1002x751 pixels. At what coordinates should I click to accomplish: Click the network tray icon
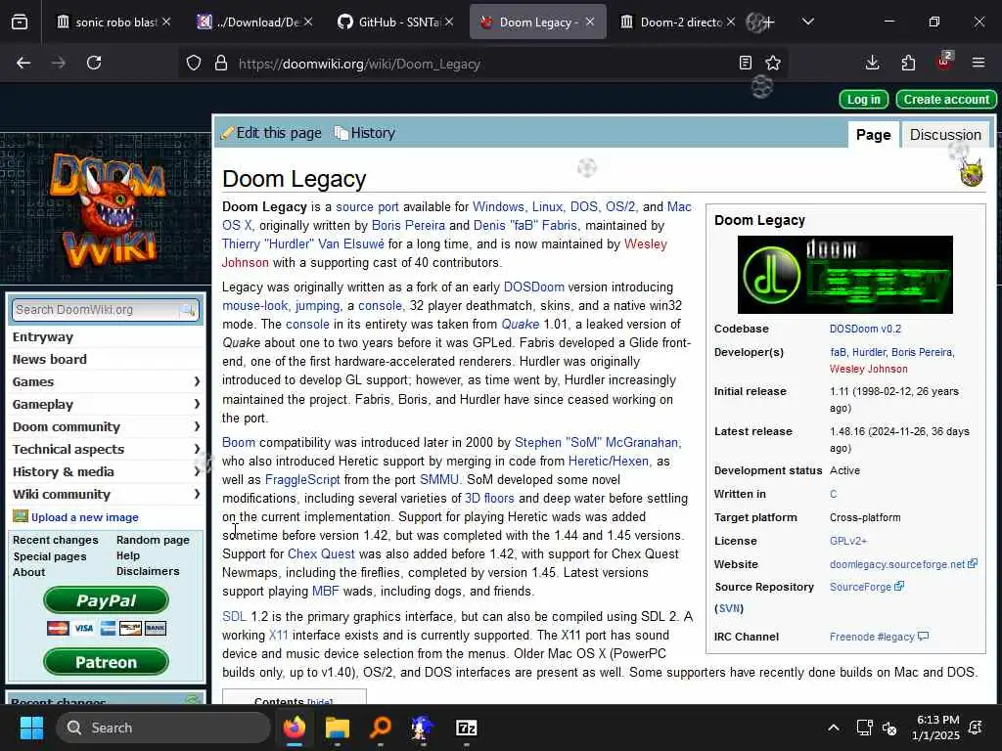(864, 728)
